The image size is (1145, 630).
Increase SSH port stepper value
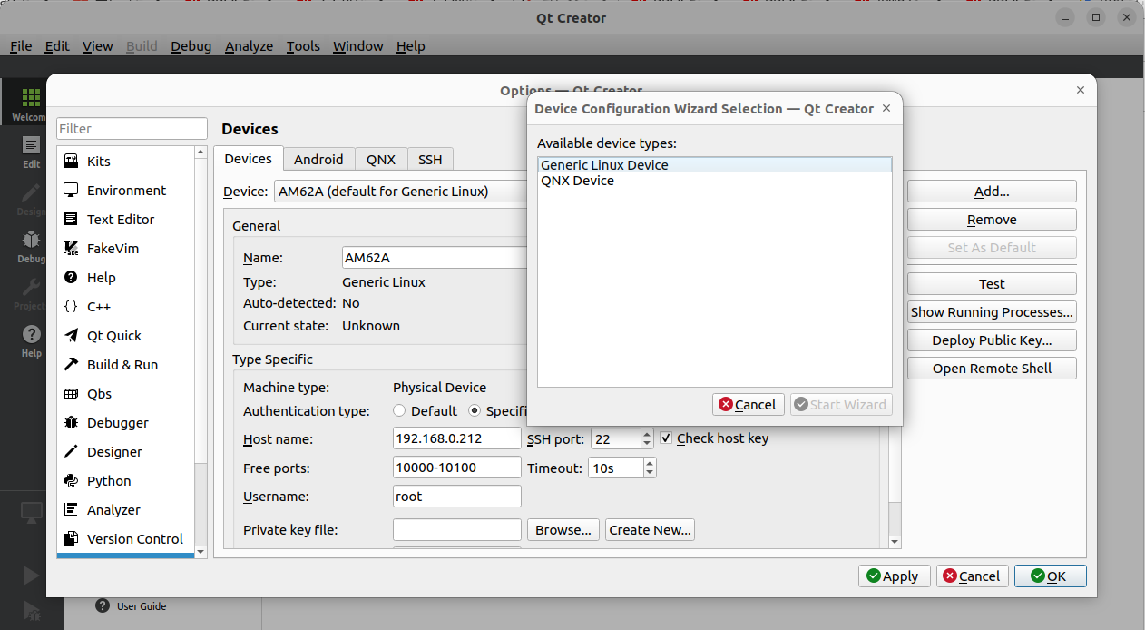(x=647, y=434)
